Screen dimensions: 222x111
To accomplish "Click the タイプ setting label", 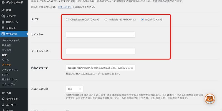I will 35,19.
